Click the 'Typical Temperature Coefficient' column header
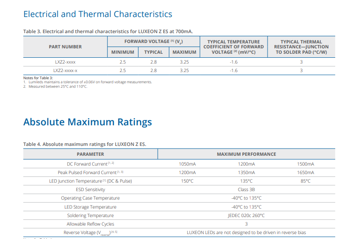 coord(233,47)
